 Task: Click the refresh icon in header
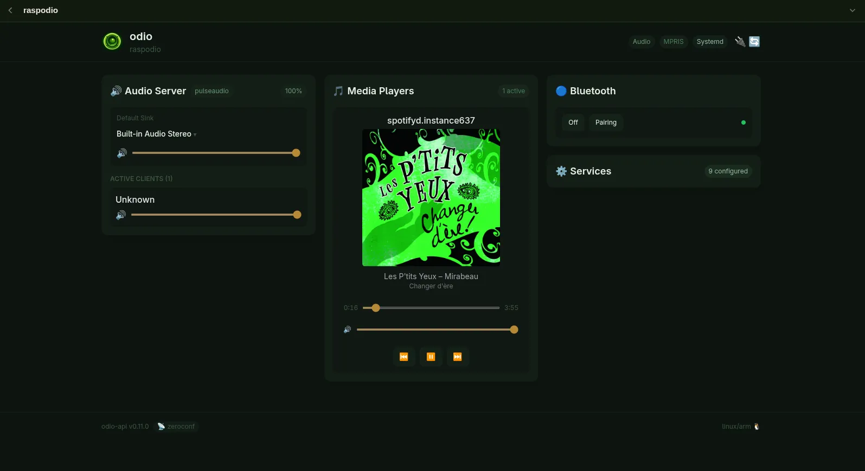tap(754, 41)
